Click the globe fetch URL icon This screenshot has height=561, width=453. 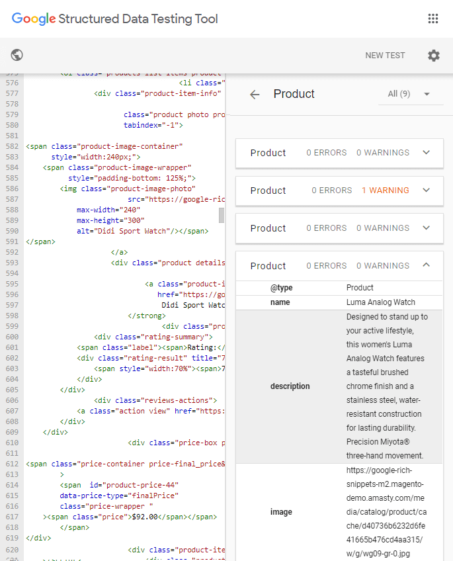click(18, 56)
